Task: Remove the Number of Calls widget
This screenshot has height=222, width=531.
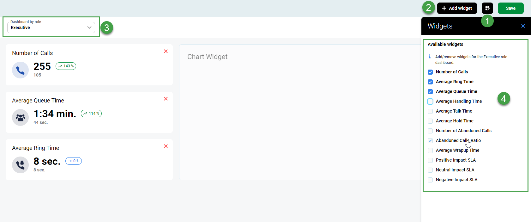Action: [x=166, y=51]
